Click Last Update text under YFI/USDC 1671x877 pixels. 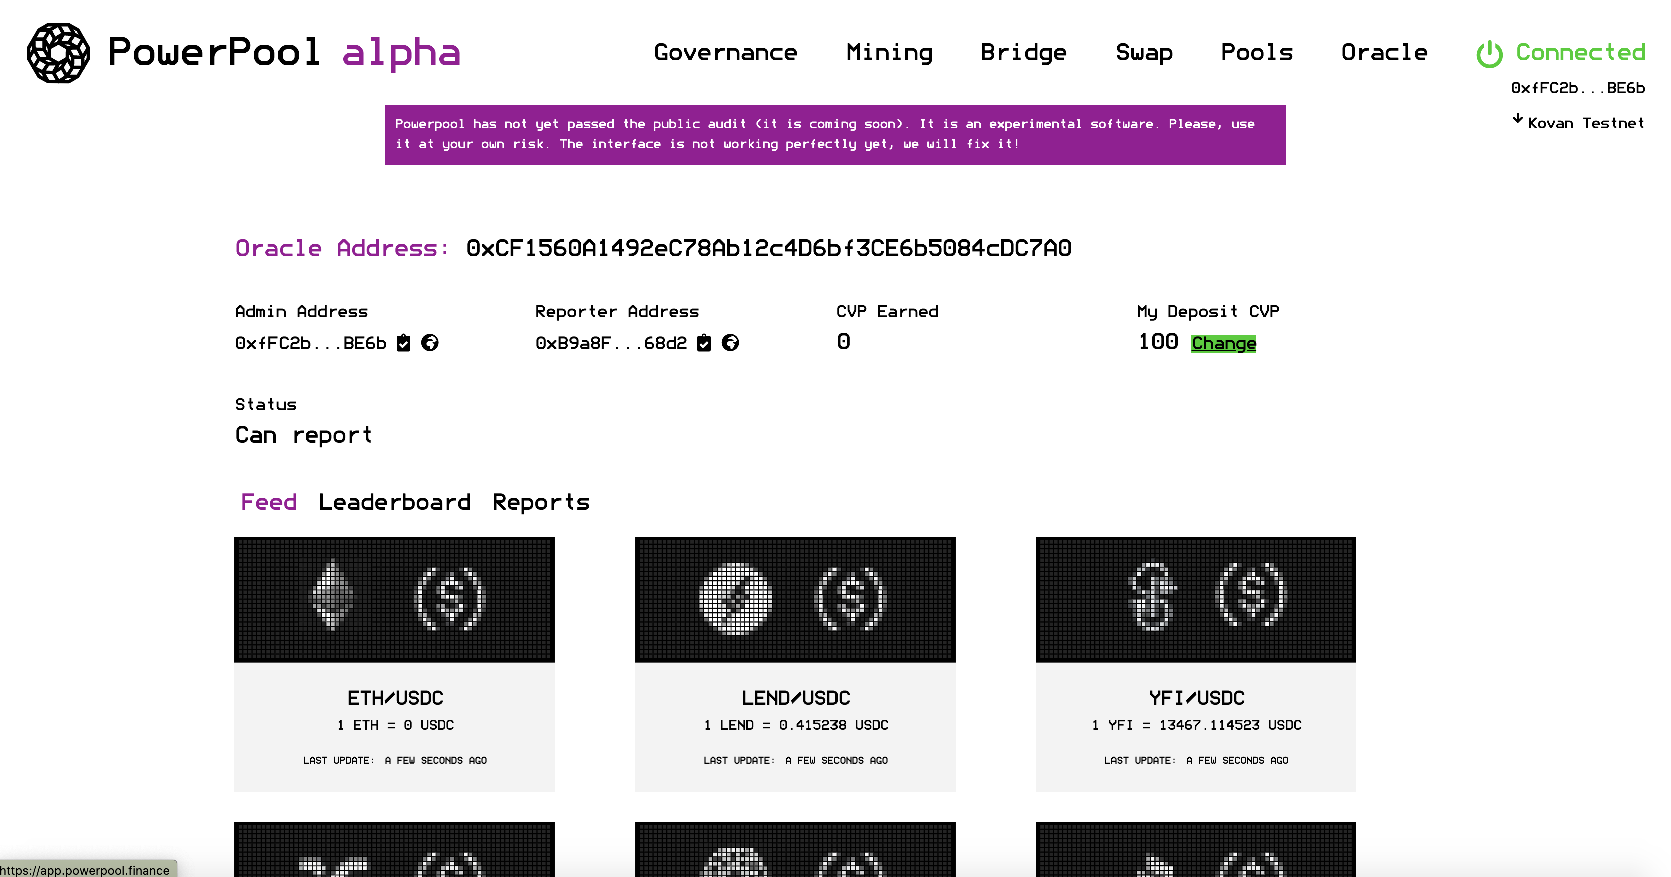(x=1196, y=760)
